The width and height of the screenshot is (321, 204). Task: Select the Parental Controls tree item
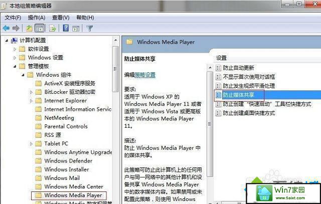(x=66, y=126)
